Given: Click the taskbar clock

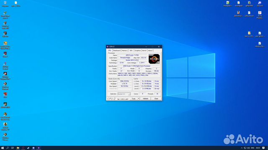Looking at the screenshot, I should point(258,148).
